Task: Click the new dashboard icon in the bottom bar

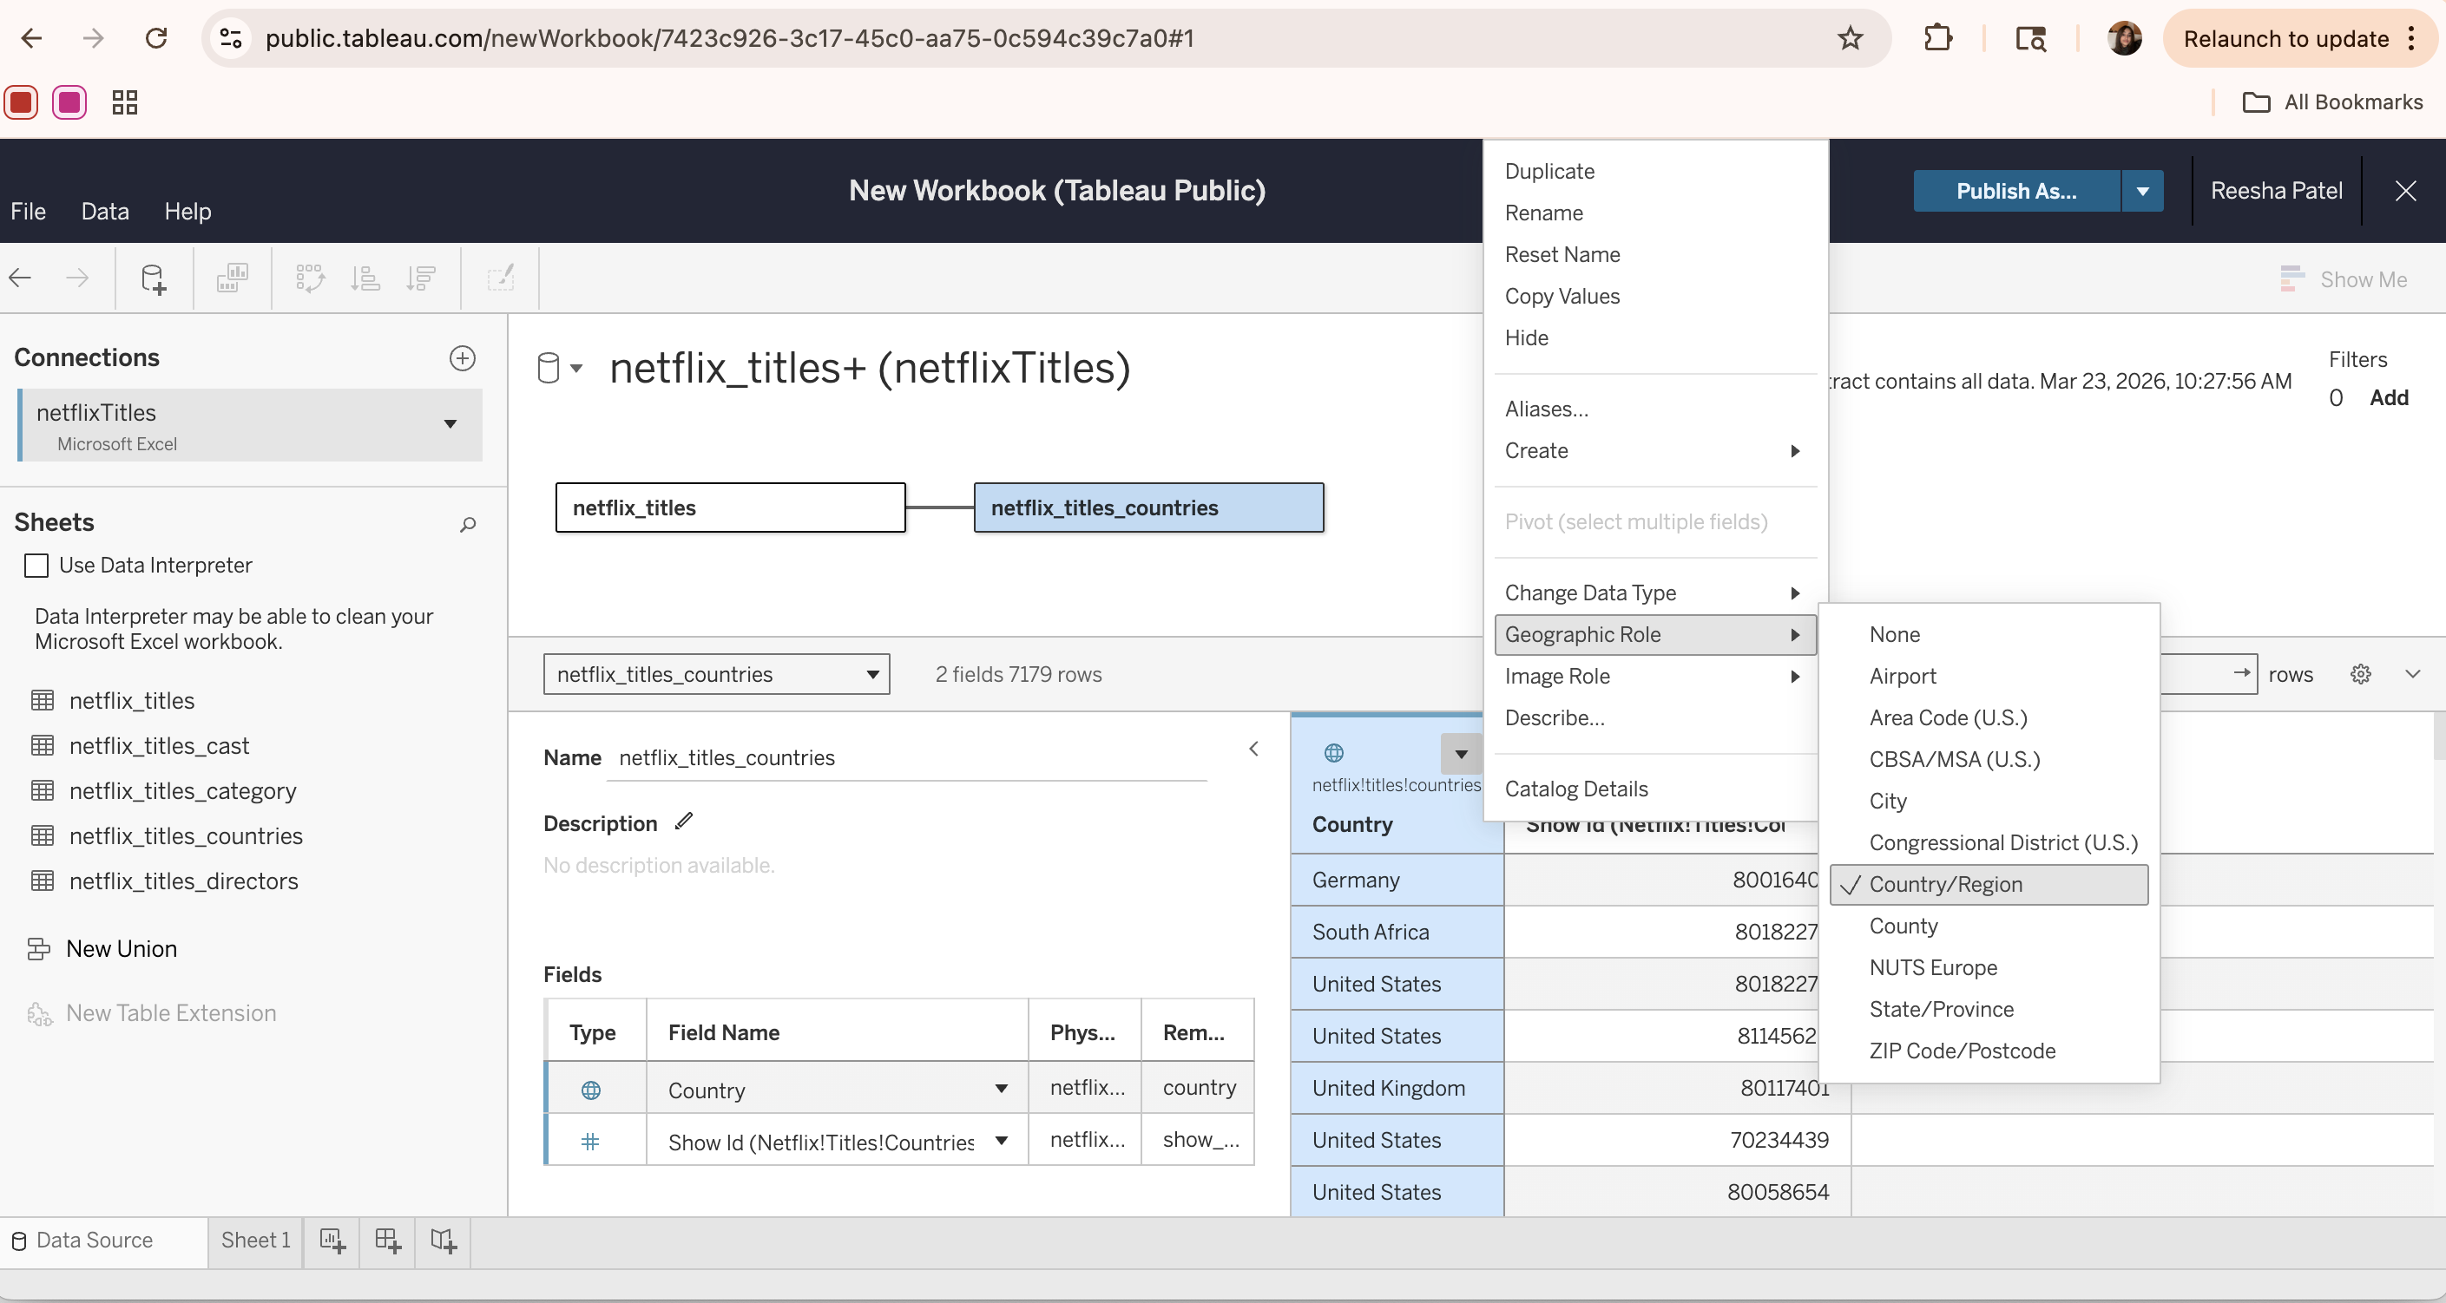Action: tap(387, 1241)
